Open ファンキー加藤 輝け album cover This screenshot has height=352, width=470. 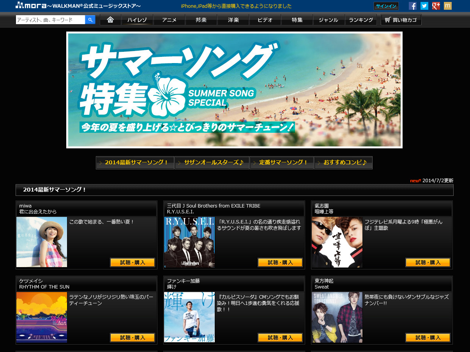pos(189,317)
